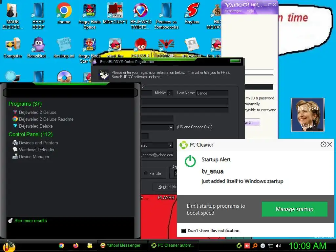Image resolution: width=336 pixels, height=252 pixels.
Task: Open the network tray icon
Action: (271, 246)
